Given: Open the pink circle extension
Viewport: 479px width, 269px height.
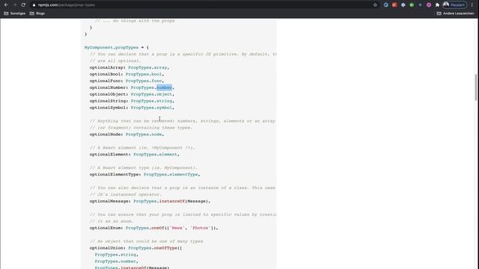Looking at the screenshot, I should (x=429, y=5).
